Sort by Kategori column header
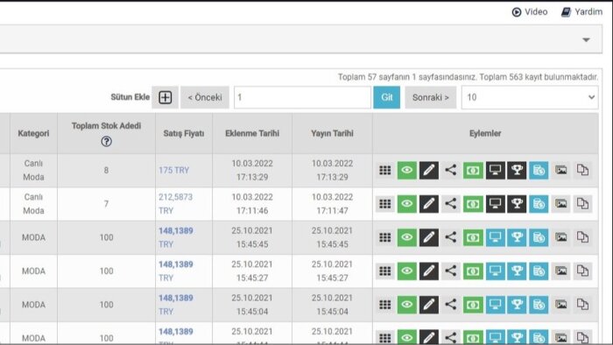Viewport: 613px width, 345px height. [33, 134]
